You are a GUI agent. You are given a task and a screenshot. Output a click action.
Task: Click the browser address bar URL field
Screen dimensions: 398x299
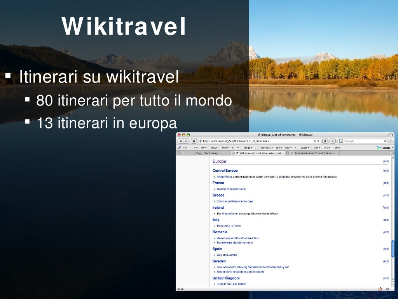coord(259,141)
